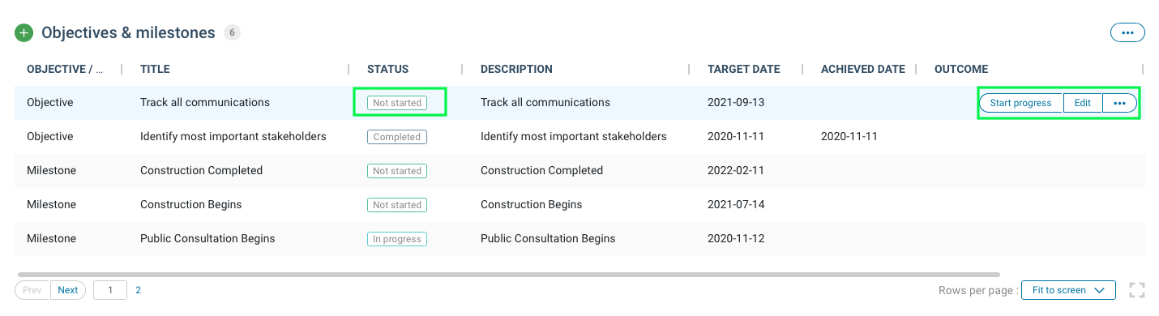This screenshot has width=1159, height=316.
Task: Sort by the Target Date column header
Action: tap(743, 69)
